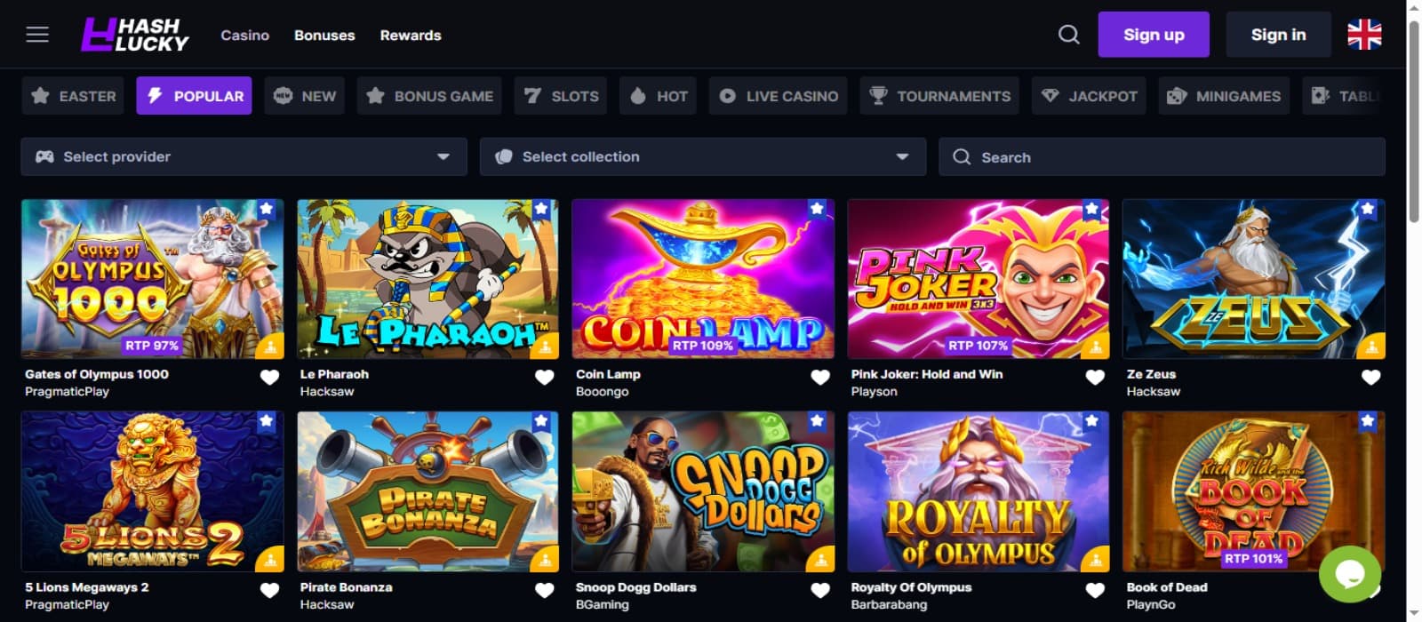
Task: Click yellow corner badge on Pirate Bonanza
Action: [x=546, y=560]
